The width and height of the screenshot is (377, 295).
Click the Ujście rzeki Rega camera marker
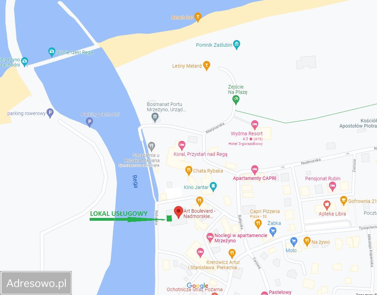52,52
